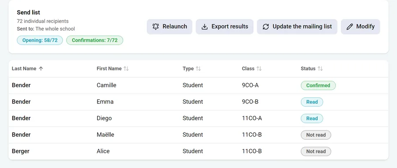Click the First Name column header text

tap(109, 69)
